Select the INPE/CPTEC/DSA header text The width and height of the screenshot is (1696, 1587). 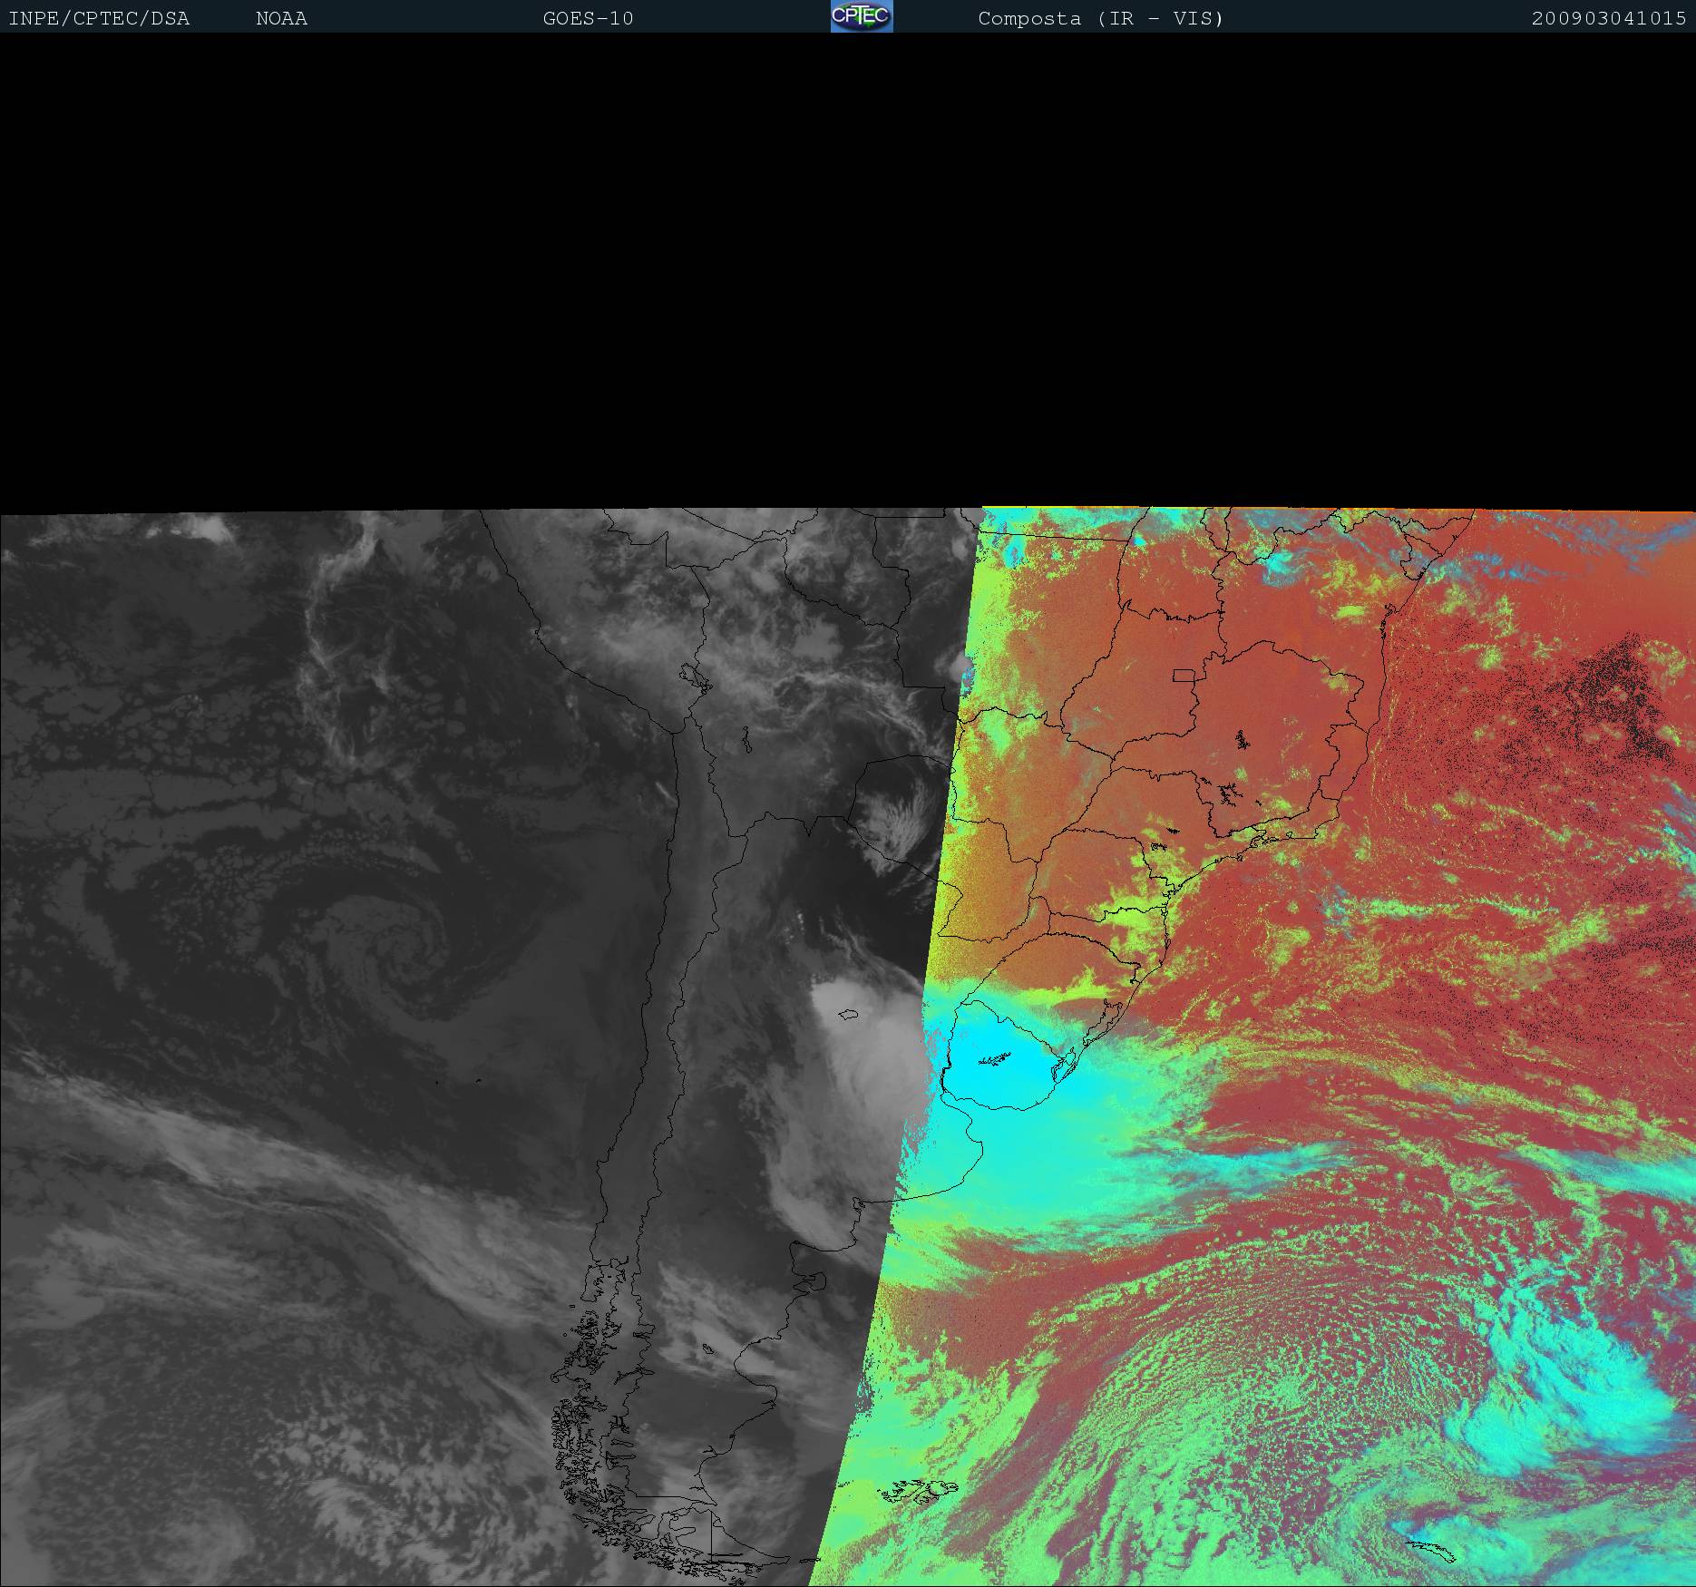[99, 18]
